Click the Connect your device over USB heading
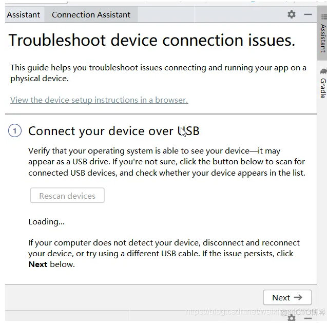 pyautogui.click(x=113, y=131)
